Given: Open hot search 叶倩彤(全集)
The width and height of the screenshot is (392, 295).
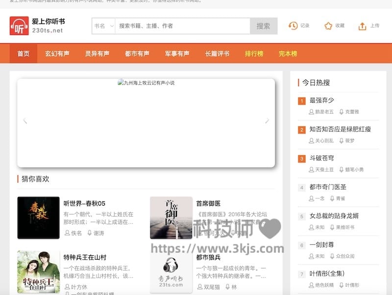Looking at the screenshot, I should (327, 273).
